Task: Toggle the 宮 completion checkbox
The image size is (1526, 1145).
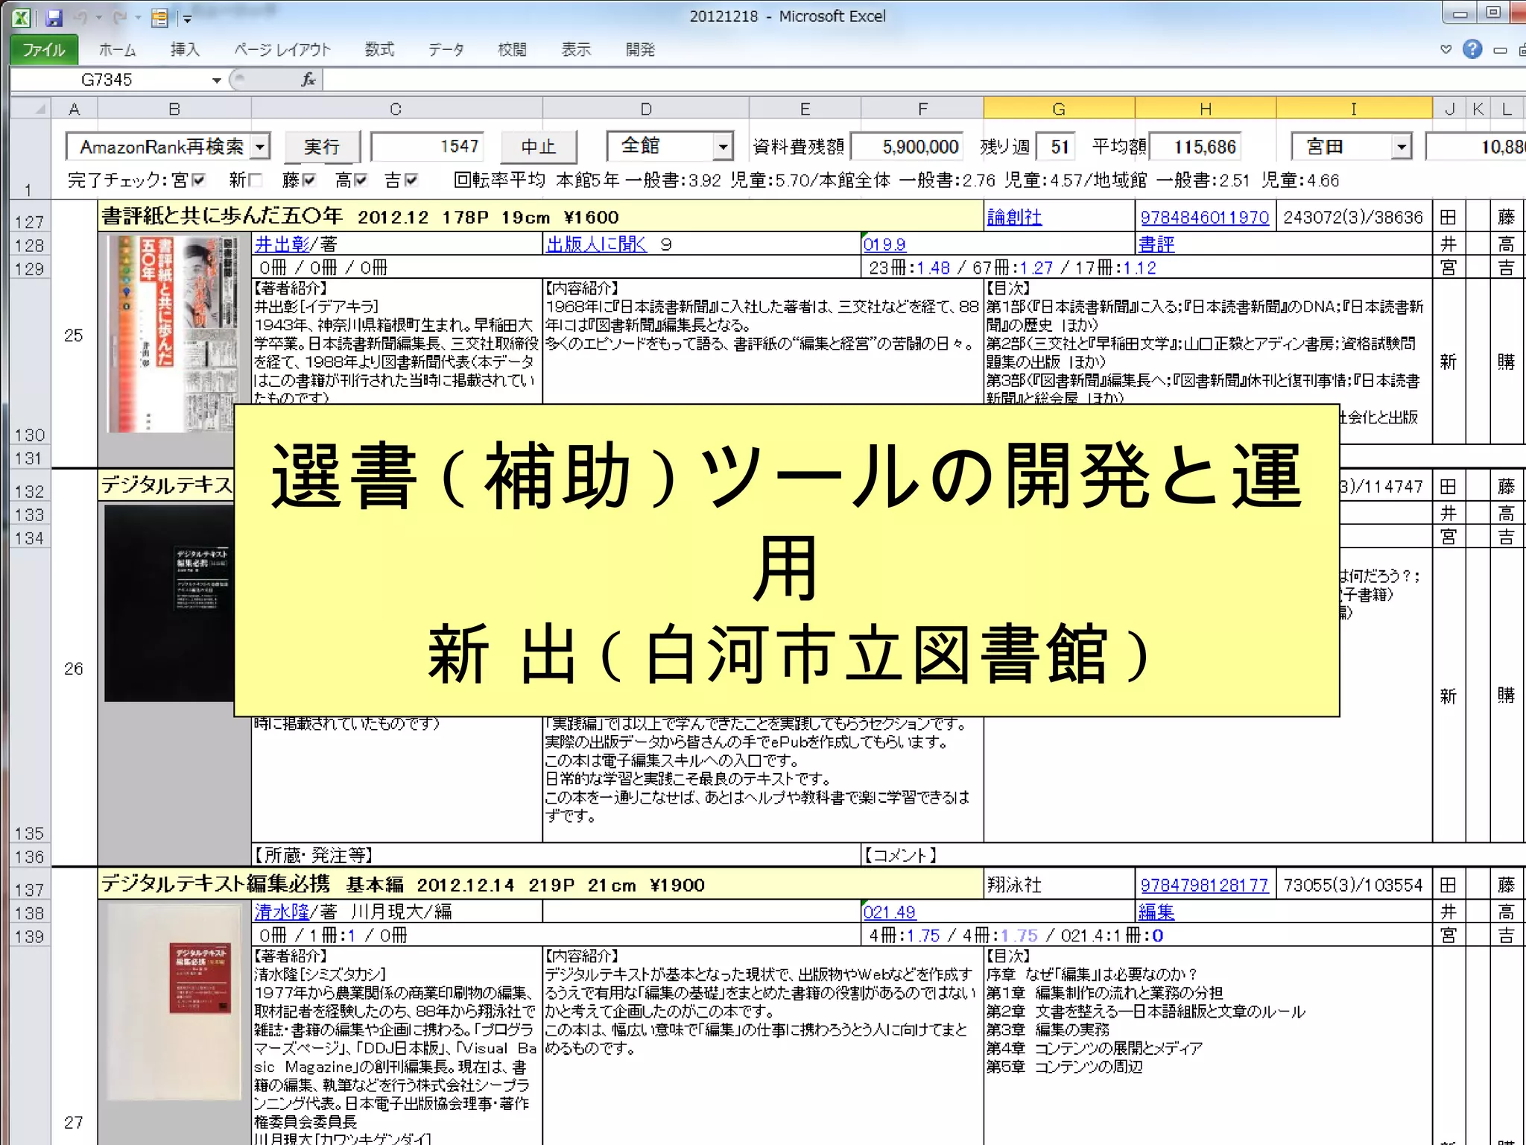Action: click(x=198, y=180)
